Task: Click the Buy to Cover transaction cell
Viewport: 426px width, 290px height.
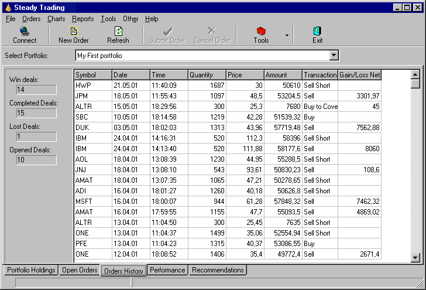Action: 320,107
